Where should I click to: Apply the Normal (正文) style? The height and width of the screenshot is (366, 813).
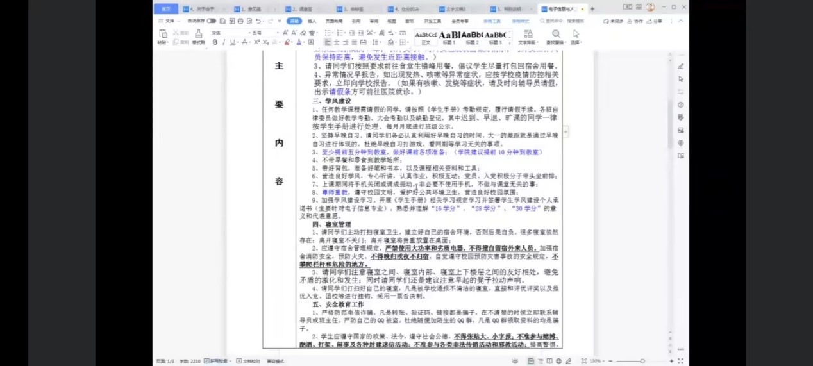coord(426,37)
